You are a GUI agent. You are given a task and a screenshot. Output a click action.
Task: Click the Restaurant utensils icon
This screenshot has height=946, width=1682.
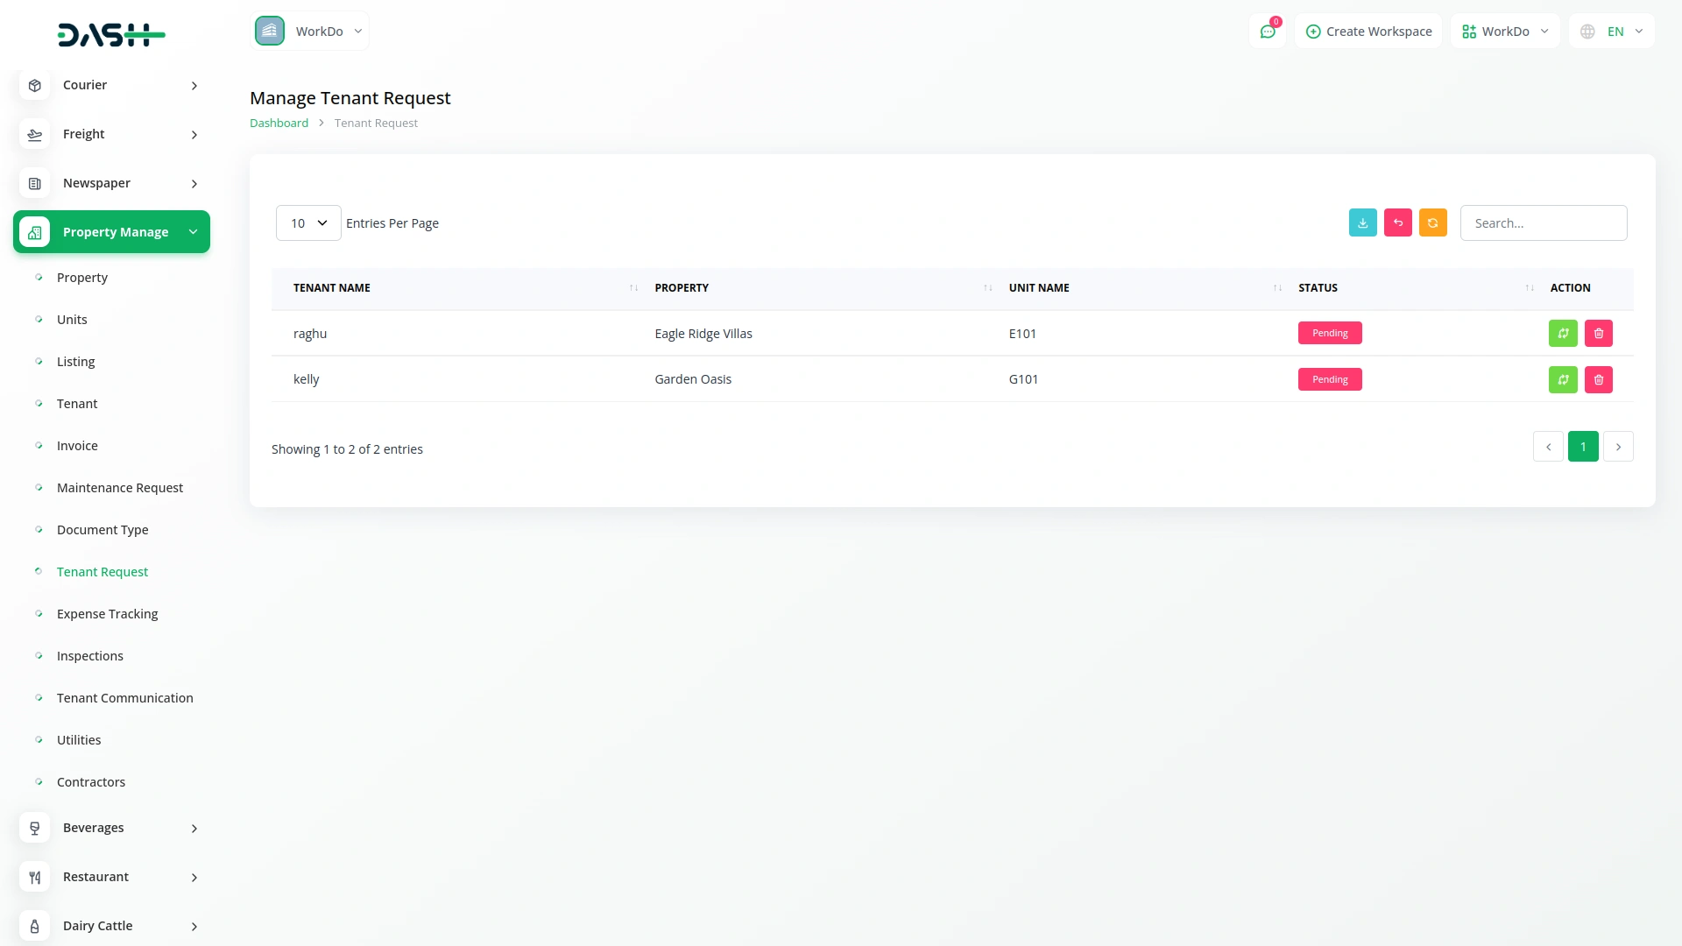point(35,877)
